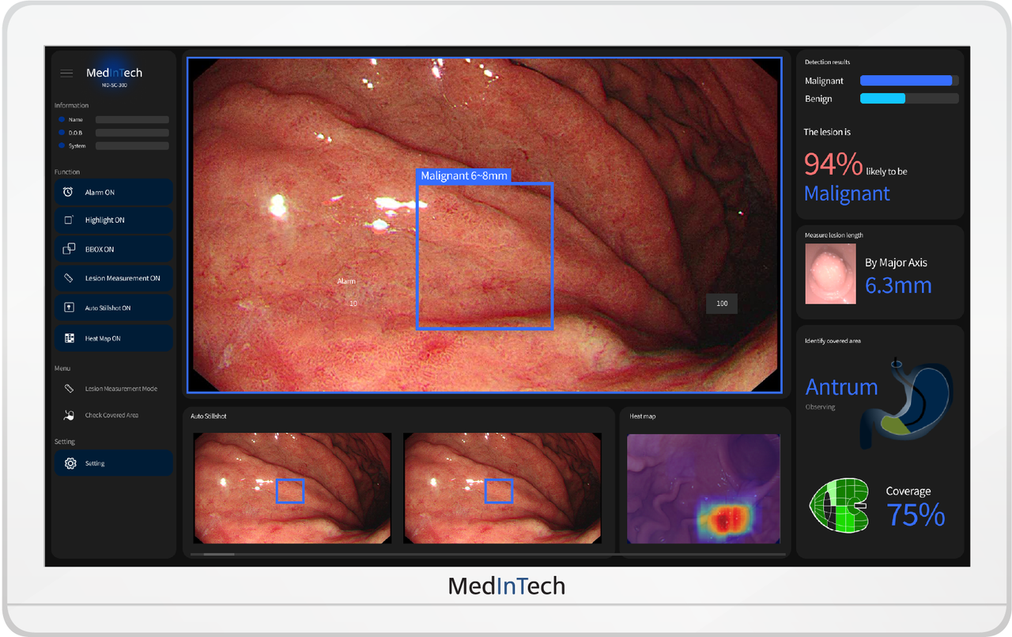
Task: Click the stomach icon beside Check Covered Area
Action: pyautogui.click(x=69, y=415)
